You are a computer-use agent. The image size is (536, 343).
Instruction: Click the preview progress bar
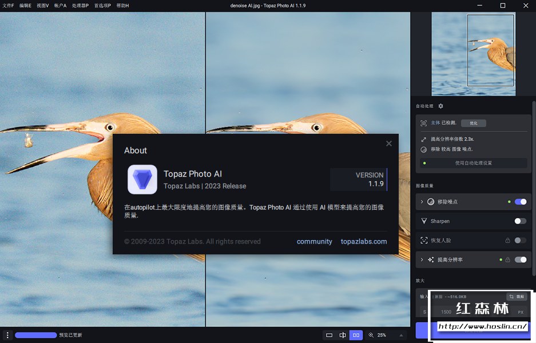pos(36,335)
